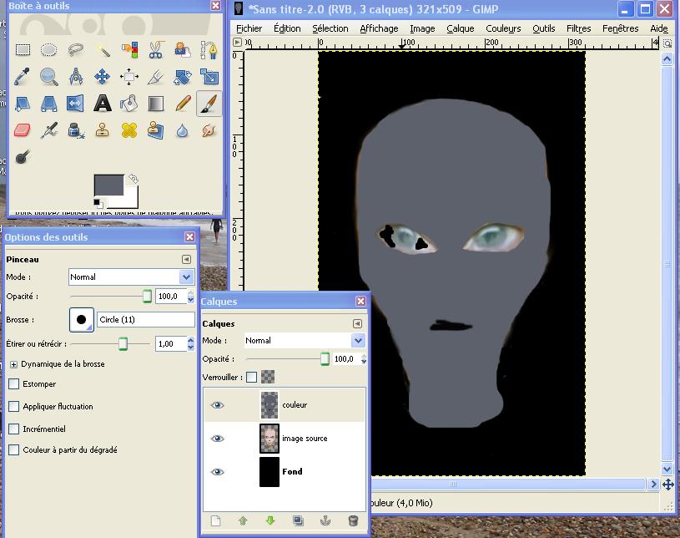Pick the Bucket Fill tool

click(128, 104)
